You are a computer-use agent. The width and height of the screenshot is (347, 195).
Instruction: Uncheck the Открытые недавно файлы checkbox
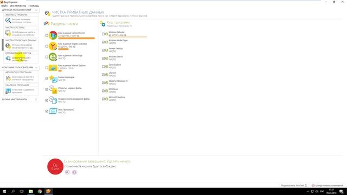coord(47,89)
